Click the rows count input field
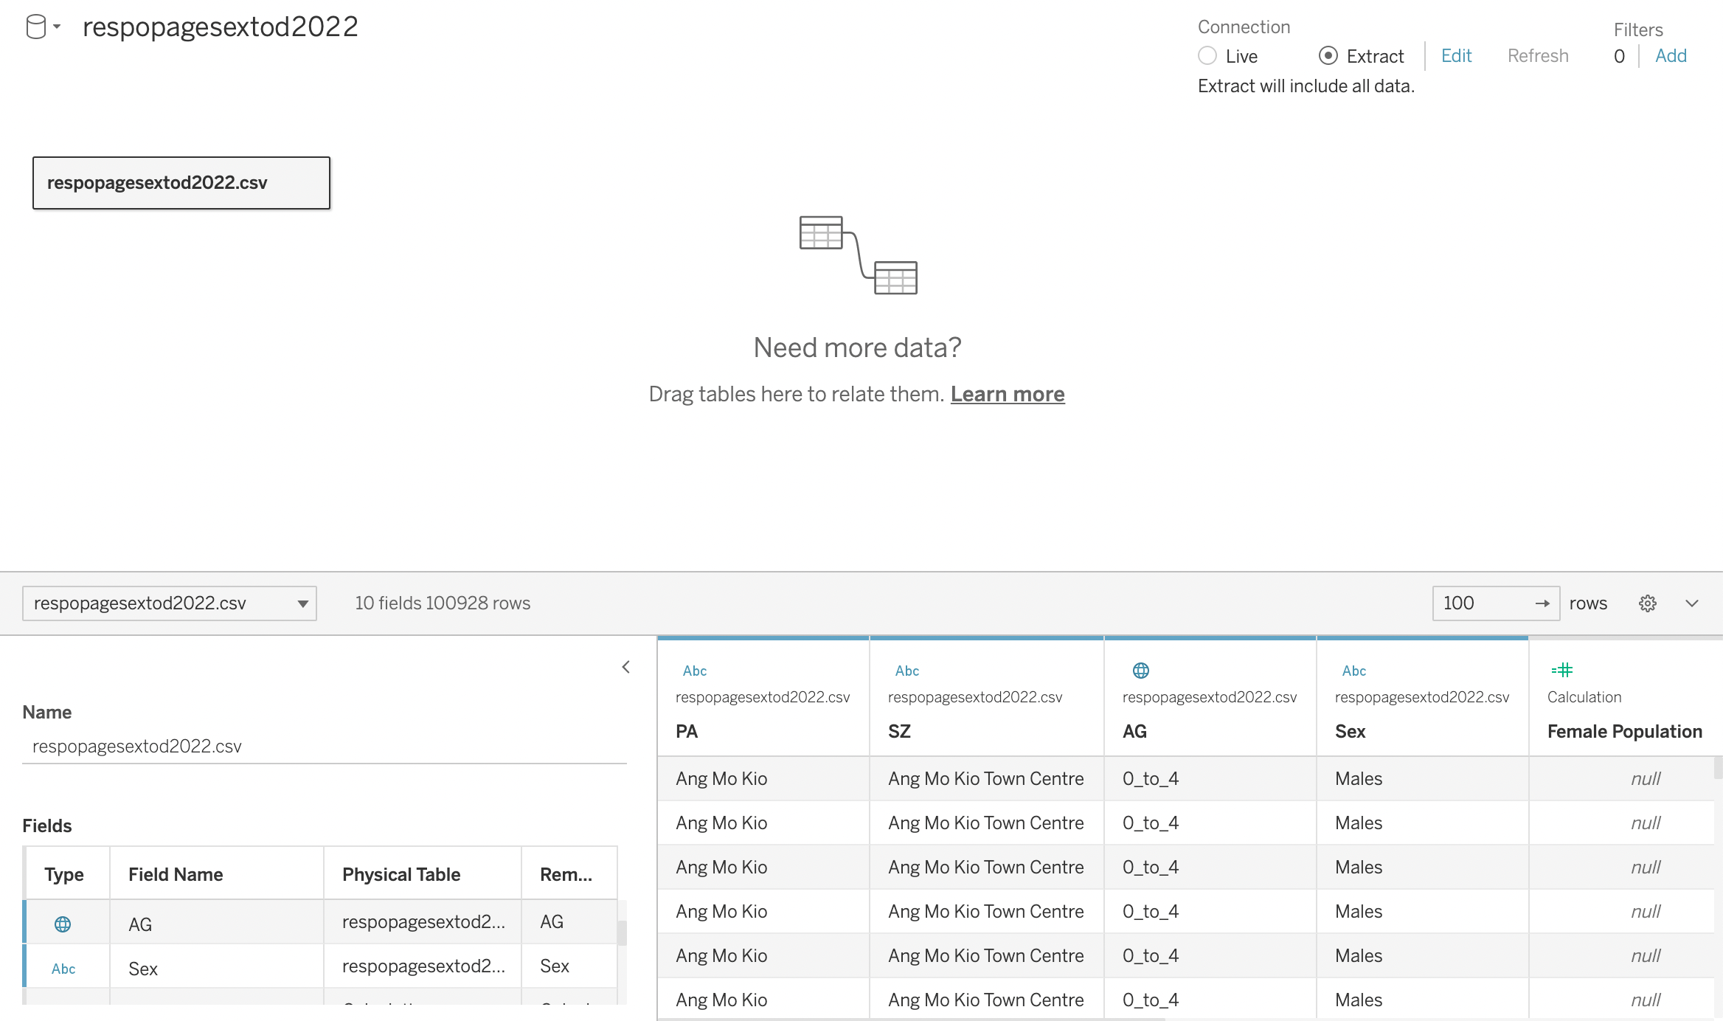The height and width of the screenshot is (1021, 1723). (1483, 603)
